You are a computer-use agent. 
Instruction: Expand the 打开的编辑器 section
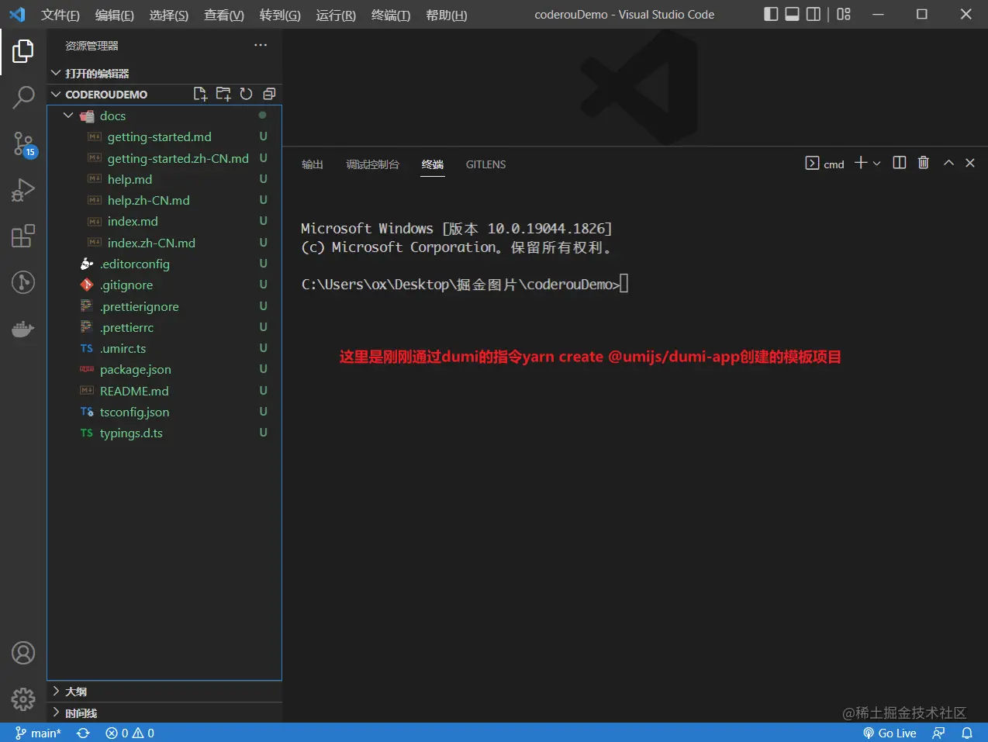coord(164,73)
